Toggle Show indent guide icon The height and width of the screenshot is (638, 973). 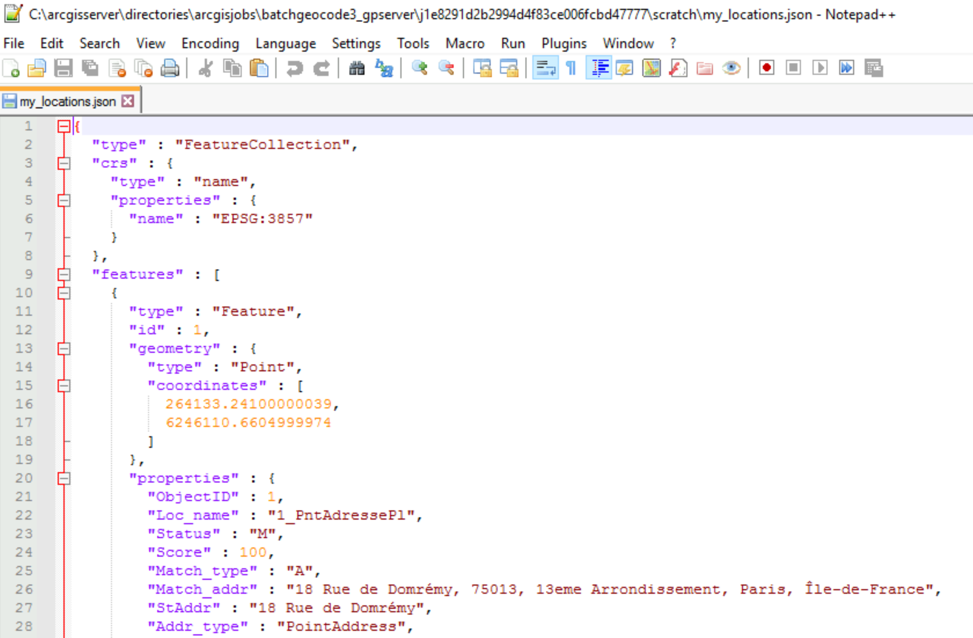599,69
